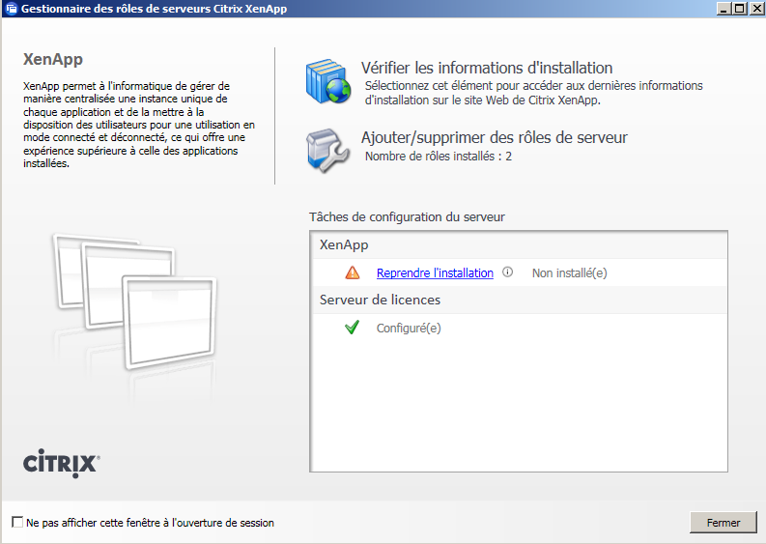
Task: Enable 'Ne pas afficher cette fenêtre' checkbox
Action: tap(17, 523)
